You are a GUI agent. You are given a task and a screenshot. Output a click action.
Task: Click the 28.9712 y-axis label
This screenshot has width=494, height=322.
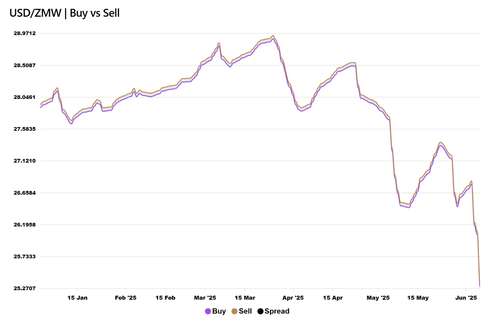click(25, 33)
